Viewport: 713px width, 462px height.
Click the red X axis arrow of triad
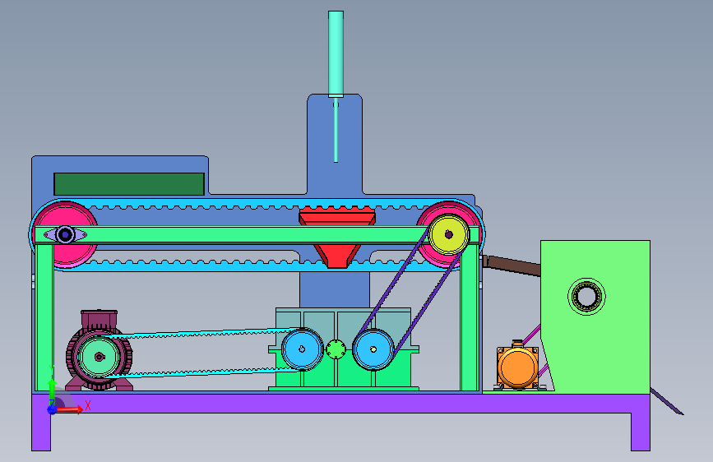click(70, 409)
